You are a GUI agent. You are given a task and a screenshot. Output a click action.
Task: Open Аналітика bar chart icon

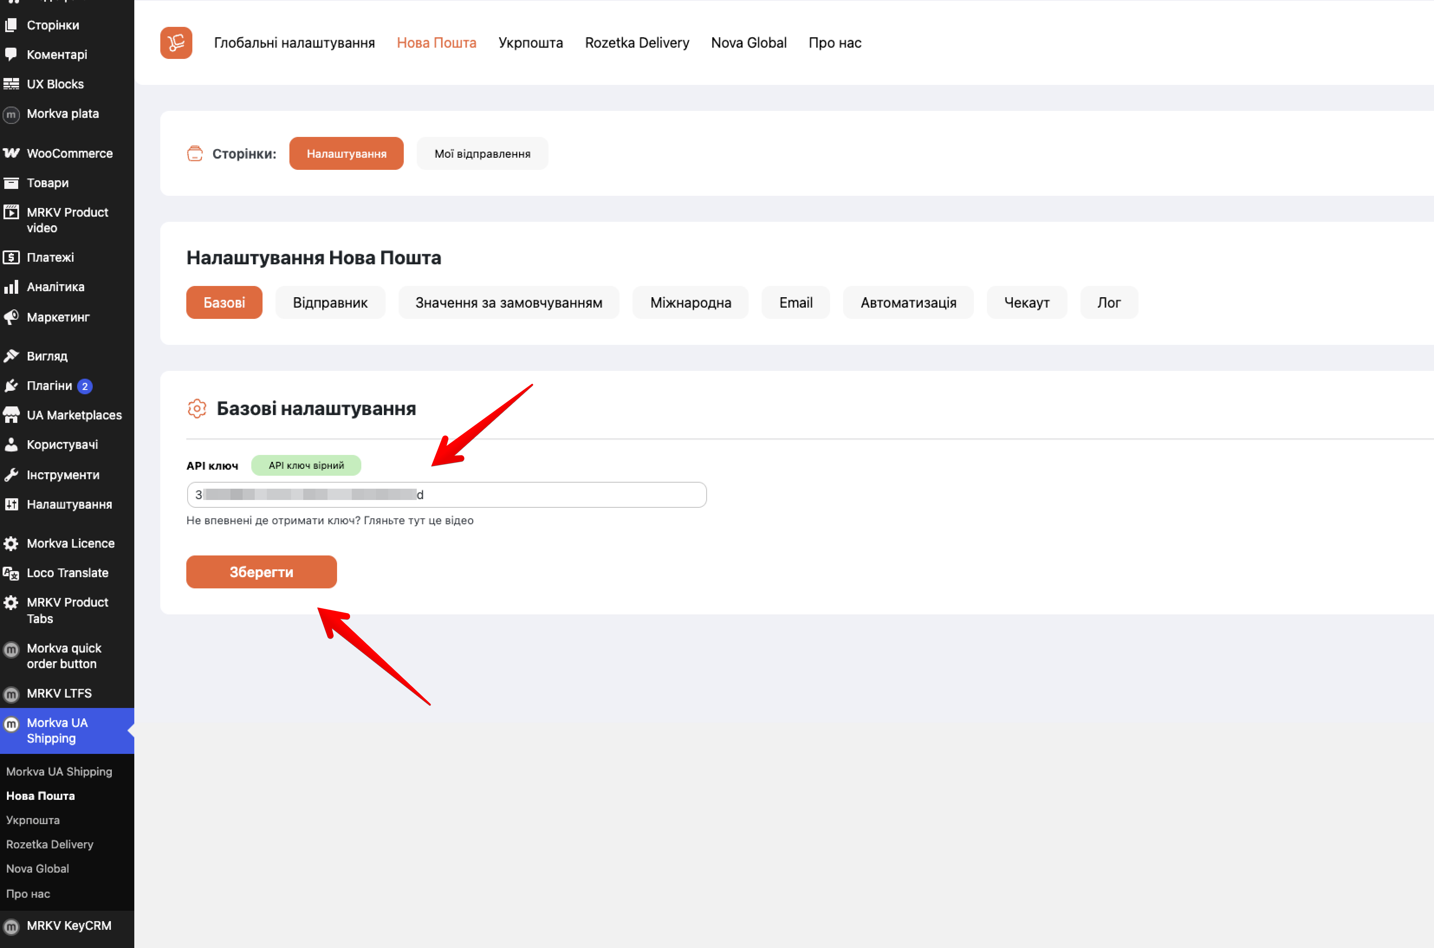click(x=12, y=286)
